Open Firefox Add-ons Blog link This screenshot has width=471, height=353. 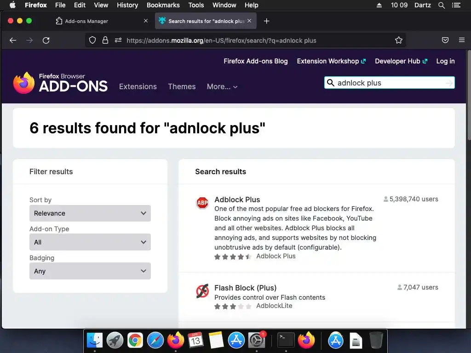(x=256, y=61)
